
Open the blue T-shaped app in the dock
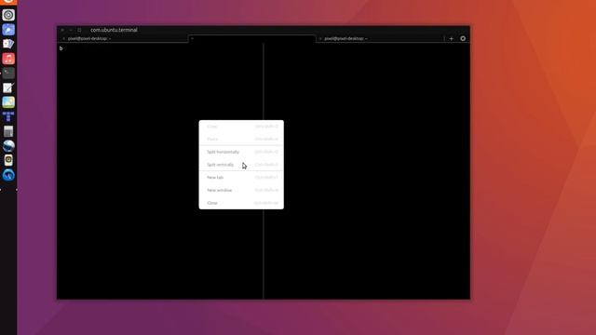pyautogui.click(x=8, y=116)
